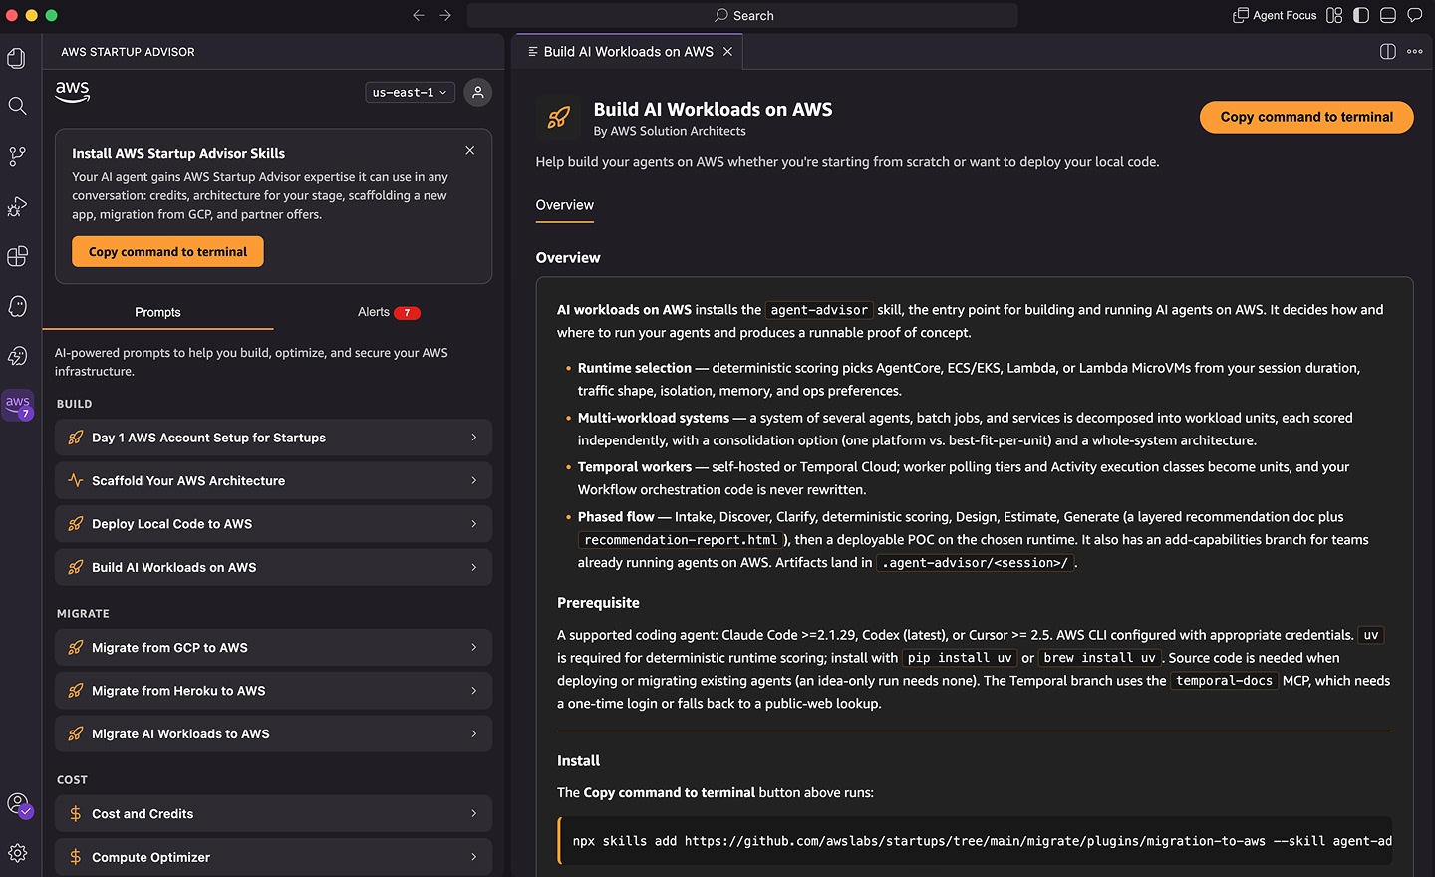The height and width of the screenshot is (877, 1435).
Task: Open Source Control in activity bar
Action: click(x=17, y=156)
